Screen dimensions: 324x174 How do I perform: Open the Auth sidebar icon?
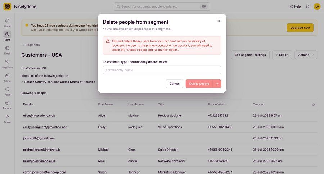[7, 91]
